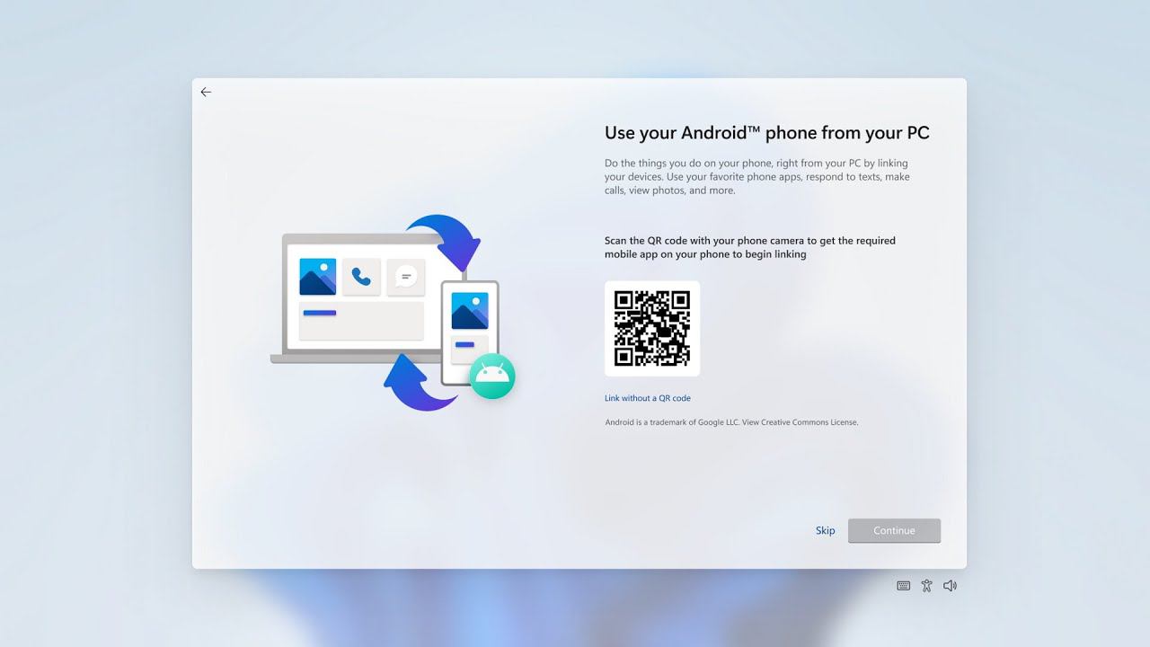Screen dimensions: 1150x647
Task: Click the photo icon on laptop illustration
Action: pyautogui.click(x=318, y=277)
